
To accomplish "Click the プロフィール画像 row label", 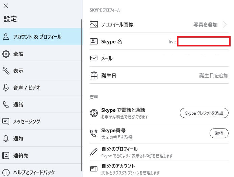I will tap(117, 24).
